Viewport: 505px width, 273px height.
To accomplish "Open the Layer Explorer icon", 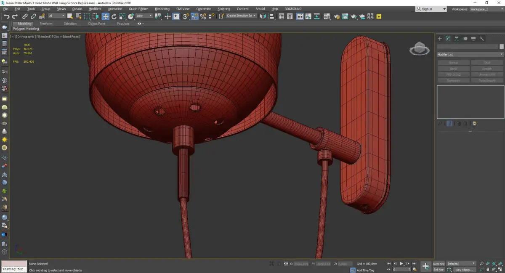I will [x=290, y=16].
